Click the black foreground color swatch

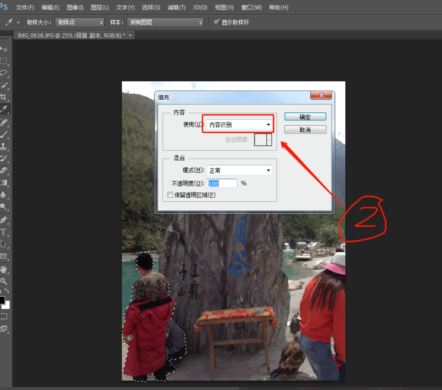click(x=2, y=300)
